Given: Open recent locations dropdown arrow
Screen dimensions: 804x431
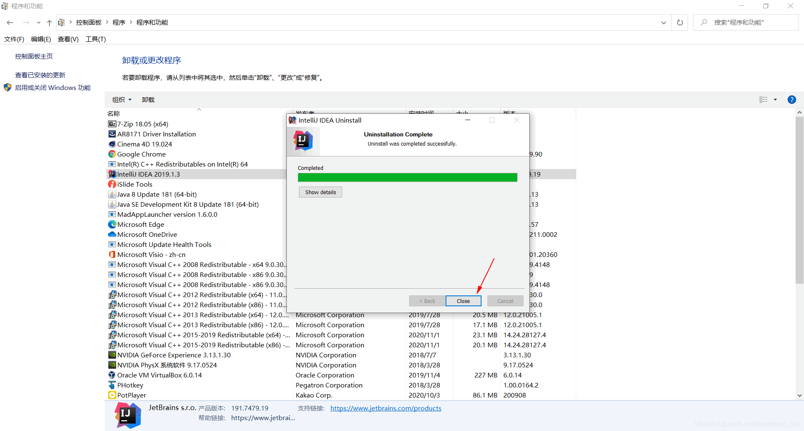Looking at the screenshot, I should 39,23.
